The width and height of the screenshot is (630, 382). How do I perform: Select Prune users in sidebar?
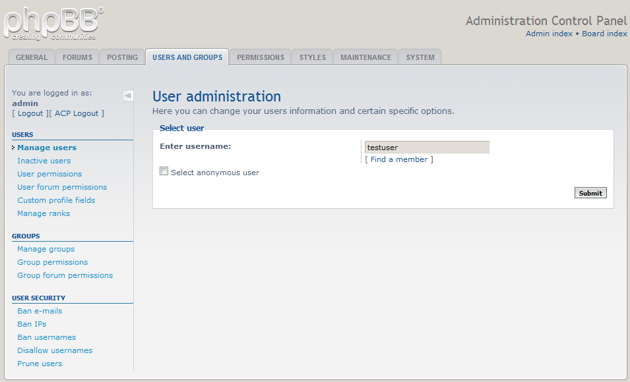[x=40, y=364]
